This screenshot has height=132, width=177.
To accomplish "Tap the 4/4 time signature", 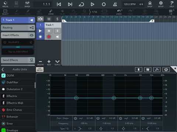I will (x=141, y=4).
